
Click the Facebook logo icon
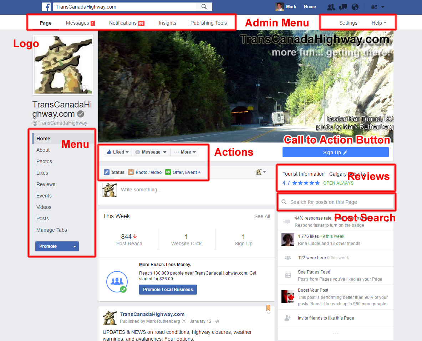[46, 7]
